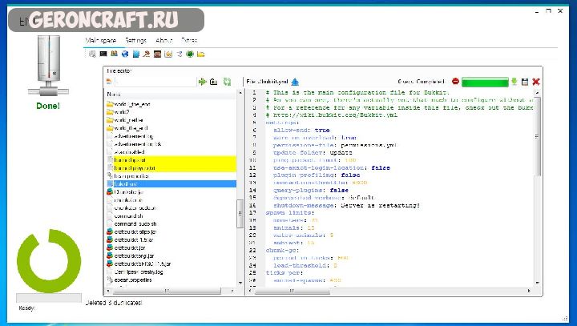The height and width of the screenshot is (326, 577).
Task: Save the file using the floppy disk icon
Action: 525,82
